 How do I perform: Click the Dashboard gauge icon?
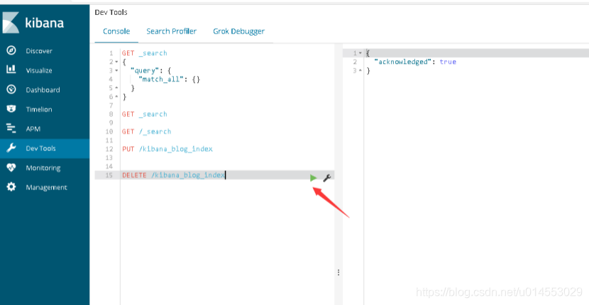click(x=11, y=89)
